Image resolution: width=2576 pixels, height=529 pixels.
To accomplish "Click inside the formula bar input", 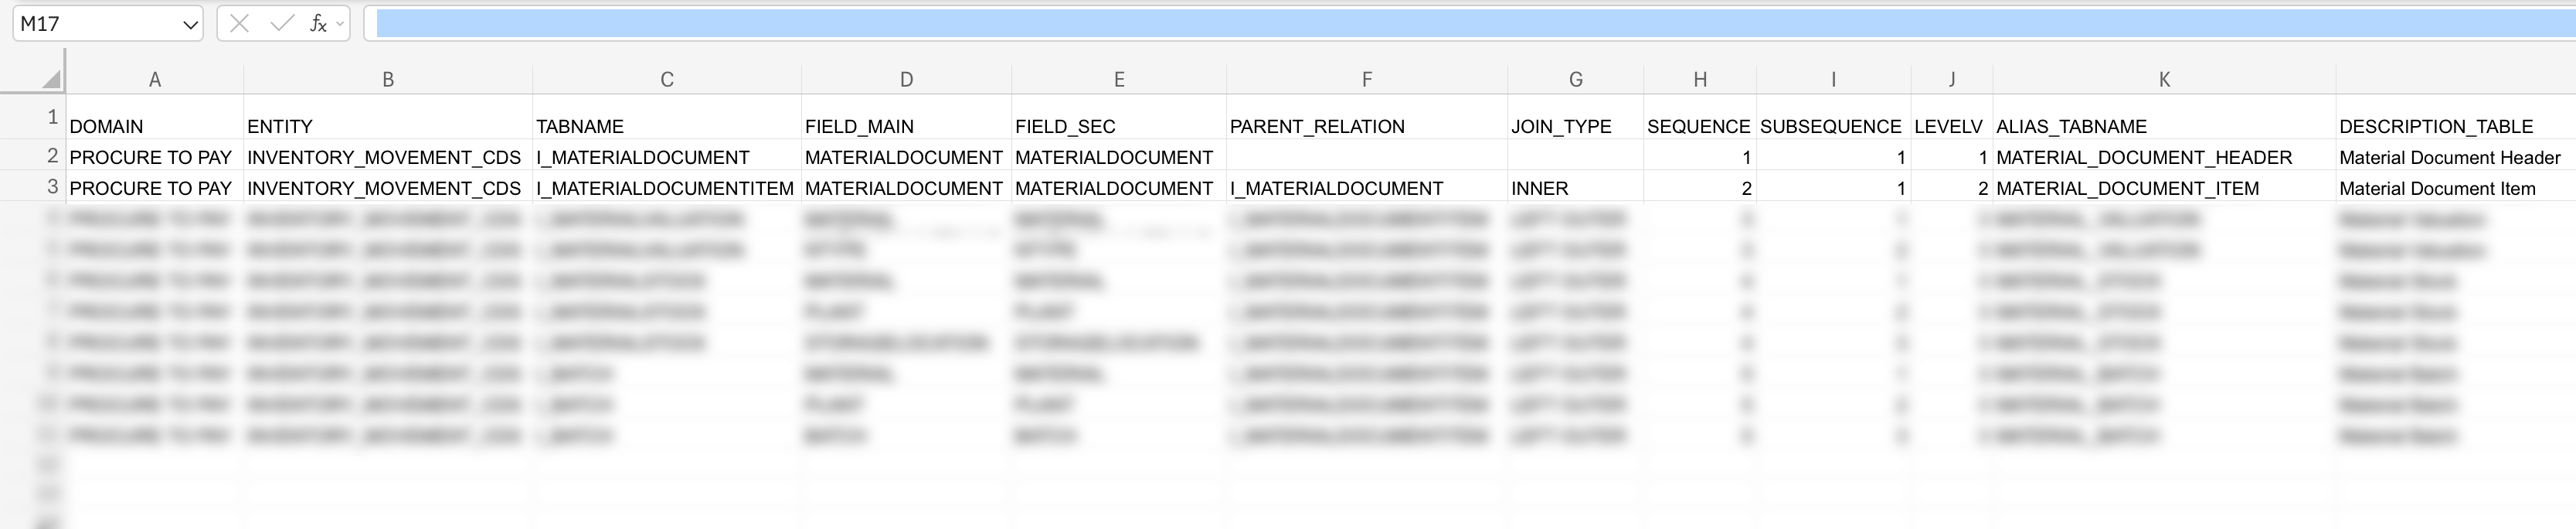I will pos(1400,24).
